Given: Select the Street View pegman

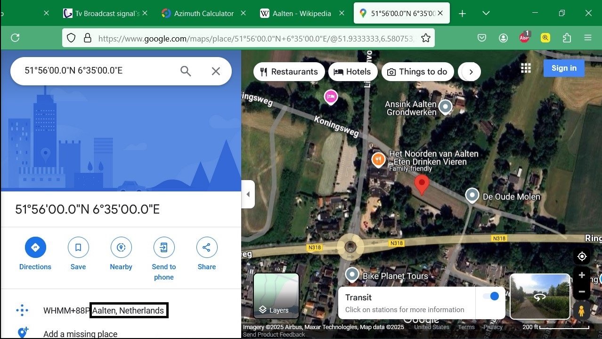Looking at the screenshot, I should [x=582, y=312].
